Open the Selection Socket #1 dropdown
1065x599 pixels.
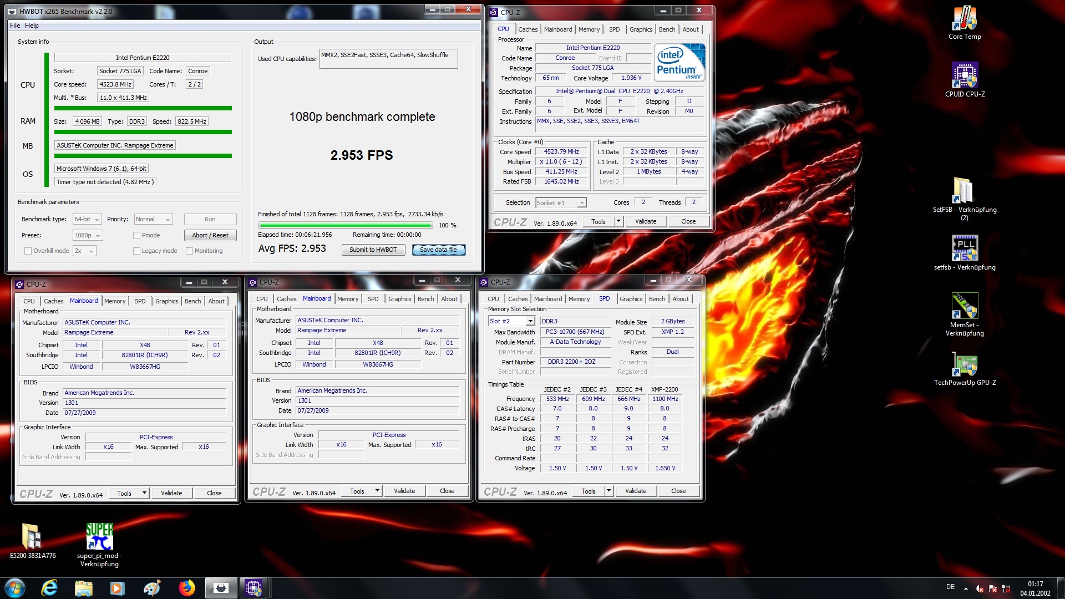tap(561, 202)
